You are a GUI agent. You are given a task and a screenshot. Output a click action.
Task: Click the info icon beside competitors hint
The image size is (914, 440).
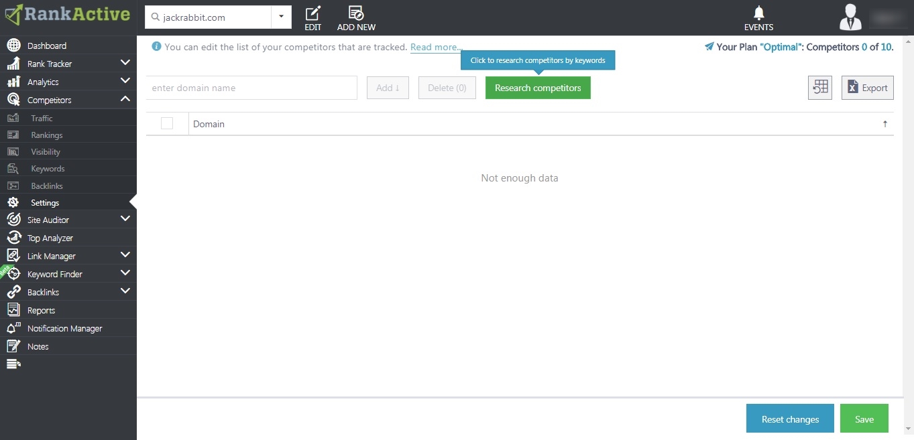pos(156,47)
